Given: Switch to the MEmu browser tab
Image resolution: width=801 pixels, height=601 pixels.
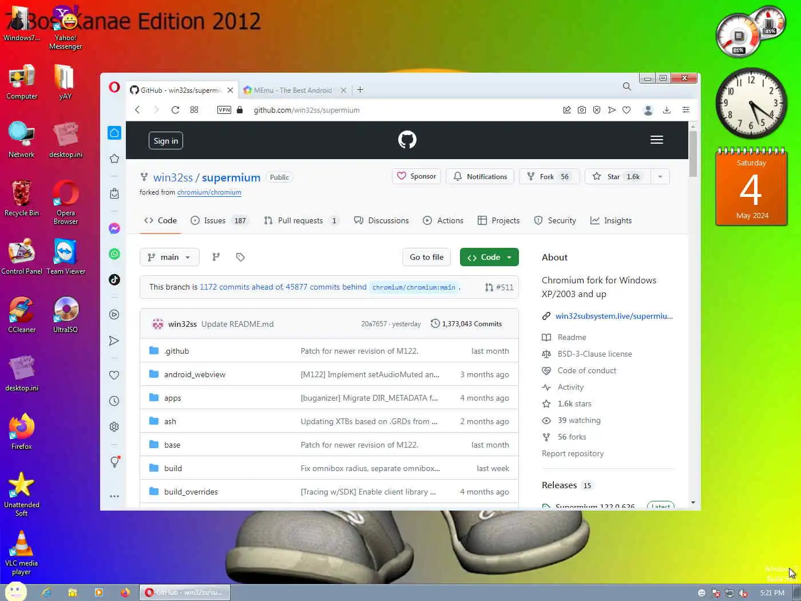Looking at the screenshot, I should [x=292, y=90].
